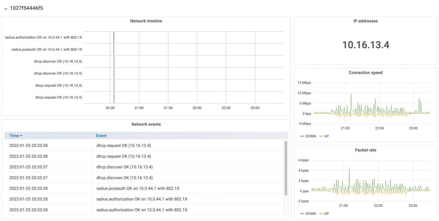Image resolution: width=439 pixels, height=221 pixels.
Task: Sort by the Time column header
Action: point(14,136)
